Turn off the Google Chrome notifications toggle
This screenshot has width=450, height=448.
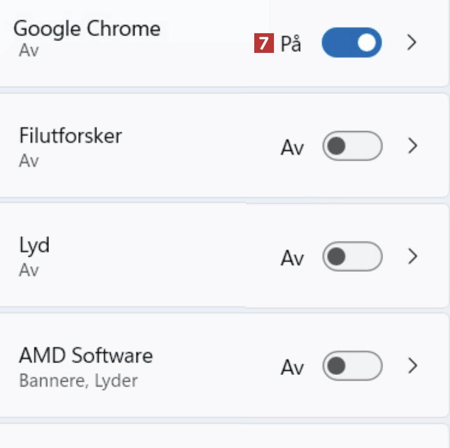[x=352, y=43]
